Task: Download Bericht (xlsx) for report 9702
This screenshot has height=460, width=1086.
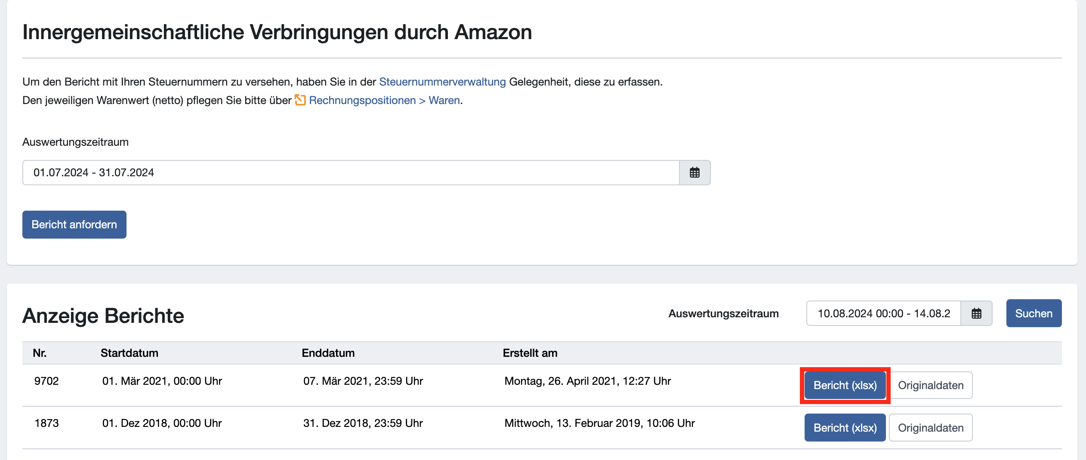Action: (x=845, y=385)
